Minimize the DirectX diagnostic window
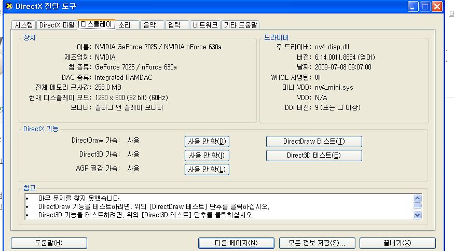Viewport: 454px width, 251px height. (413, 6)
